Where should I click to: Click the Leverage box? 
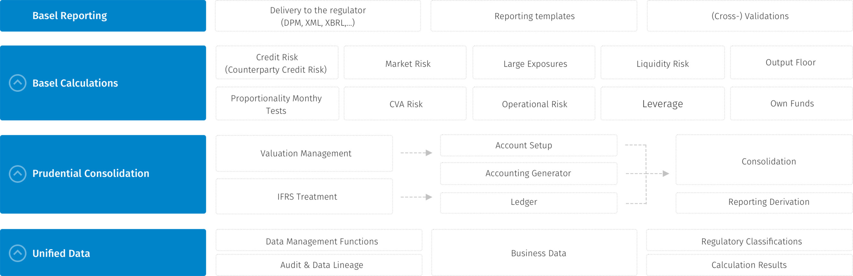[662, 104]
